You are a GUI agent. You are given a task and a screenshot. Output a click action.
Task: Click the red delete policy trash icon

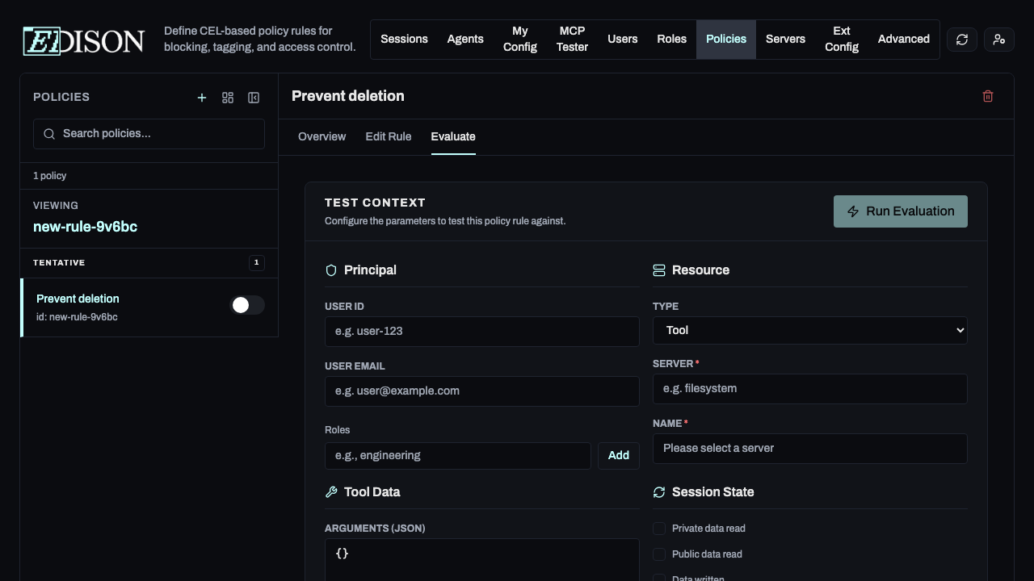coord(987,96)
